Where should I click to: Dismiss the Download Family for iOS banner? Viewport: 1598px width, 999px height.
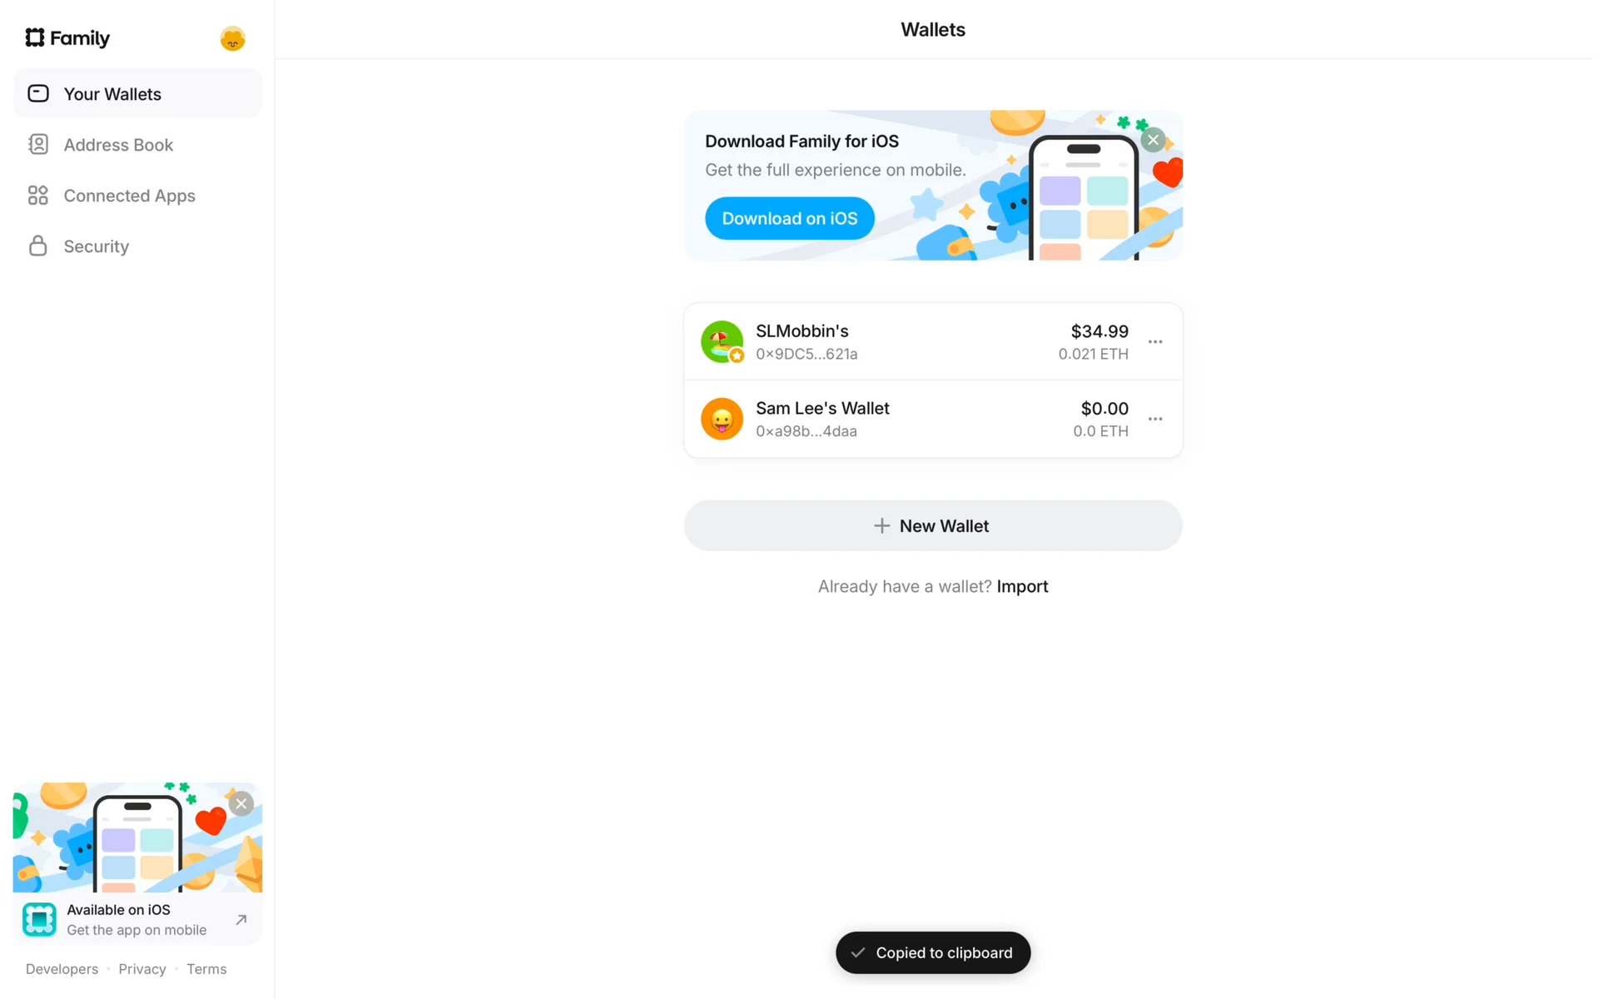1153,140
